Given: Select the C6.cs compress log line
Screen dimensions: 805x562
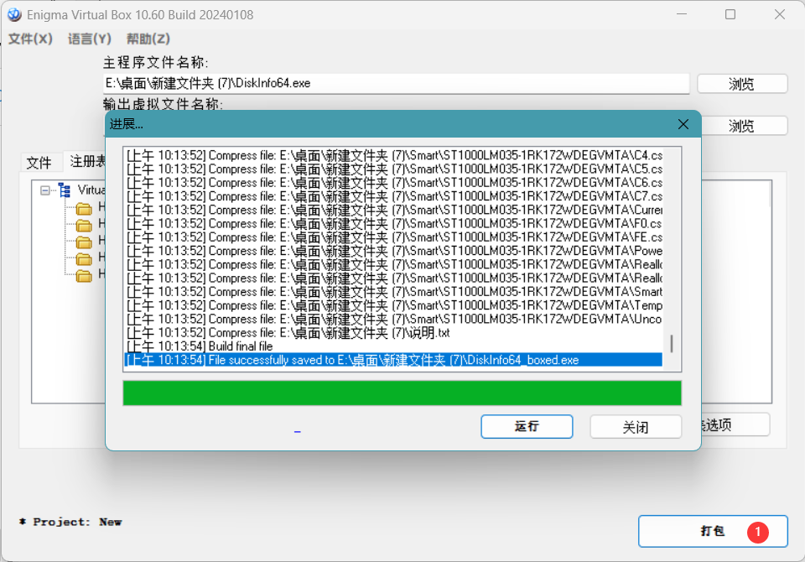Looking at the screenshot, I should click(394, 182).
